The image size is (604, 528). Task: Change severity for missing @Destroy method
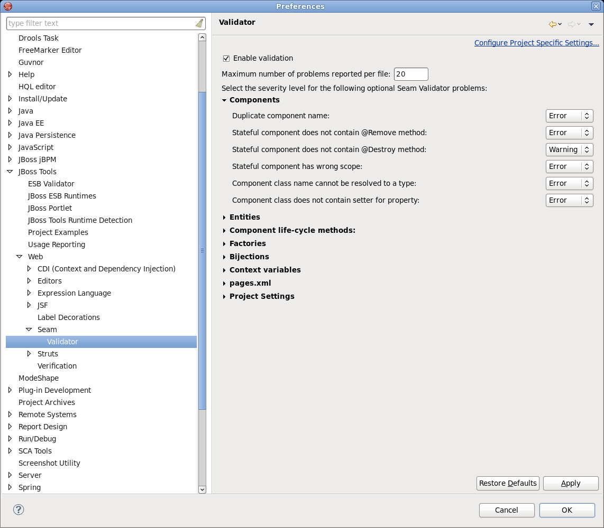pyautogui.click(x=569, y=149)
